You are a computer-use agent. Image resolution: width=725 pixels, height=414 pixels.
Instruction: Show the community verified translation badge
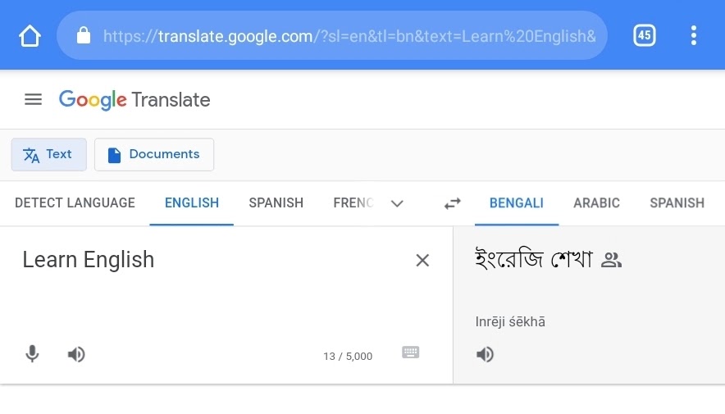(612, 261)
